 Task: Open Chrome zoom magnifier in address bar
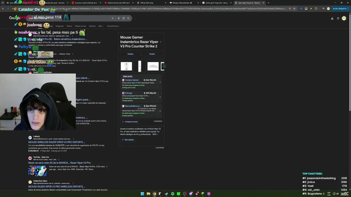[x=290, y=8]
